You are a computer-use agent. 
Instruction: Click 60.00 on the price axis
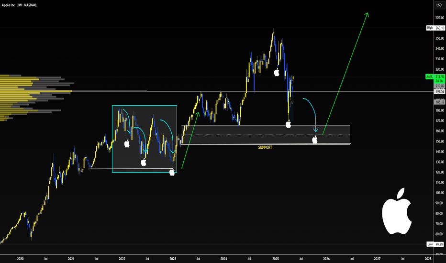440,234
